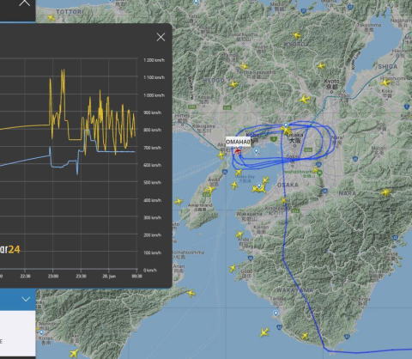Click the yellow plane off southern Wakayama coast
This screenshot has height=359, width=412.
click(264, 332)
